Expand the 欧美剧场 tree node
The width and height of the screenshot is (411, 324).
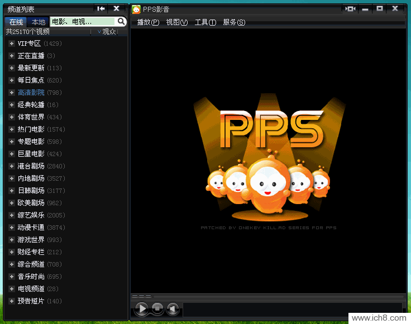[12, 203]
